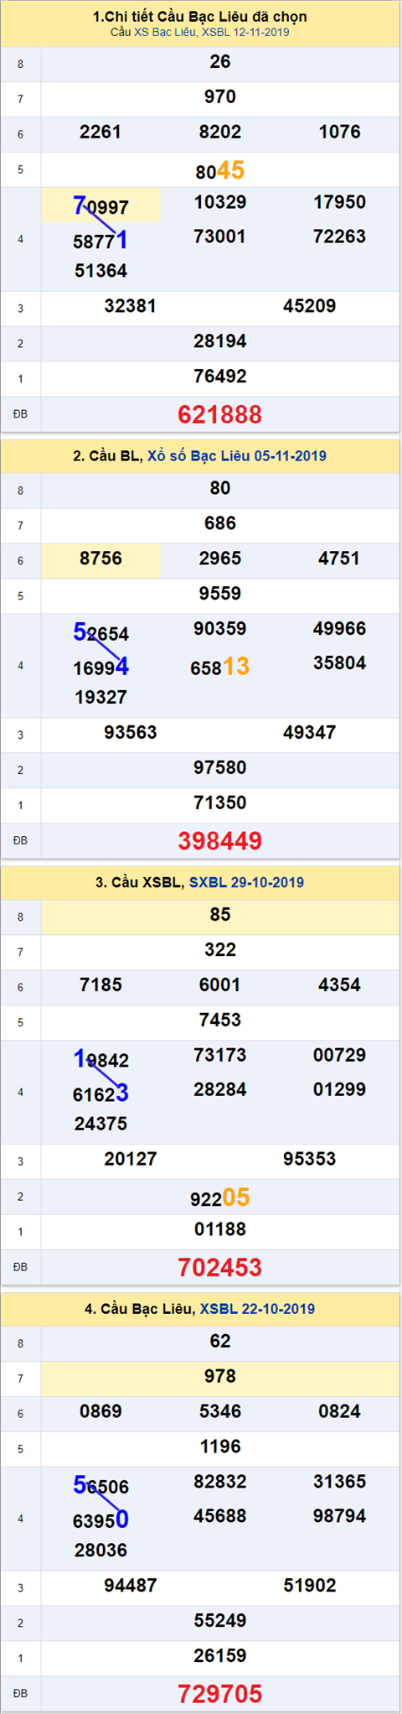Open the 'SXBL 29-10-2019' link
Screen dimensions: 402x1714
tap(246, 882)
